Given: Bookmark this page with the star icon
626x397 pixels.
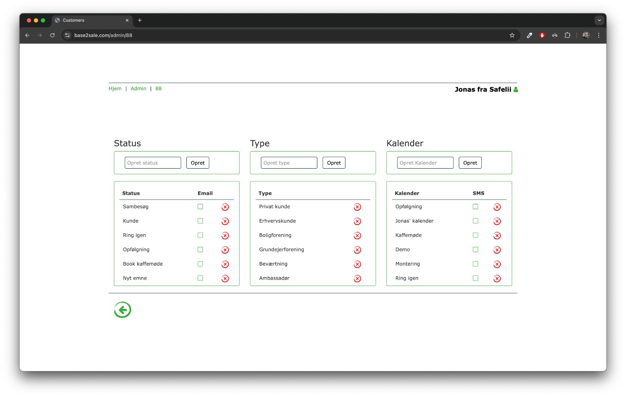Looking at the screenshot, I should tap(512, 35).
